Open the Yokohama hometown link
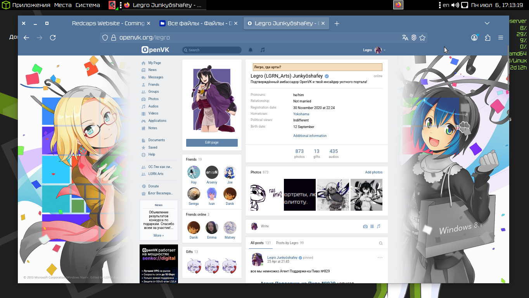The image size is (529, 298). point(301,114)
